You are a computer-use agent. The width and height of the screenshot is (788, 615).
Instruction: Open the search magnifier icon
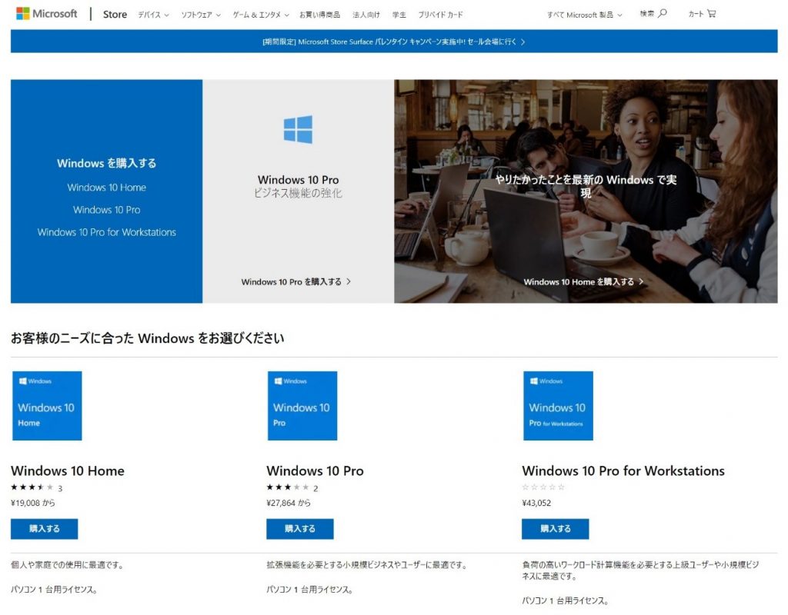pos(663,14)
